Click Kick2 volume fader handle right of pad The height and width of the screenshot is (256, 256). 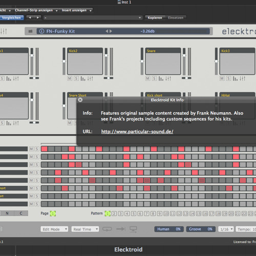click(x=106, y=55)
